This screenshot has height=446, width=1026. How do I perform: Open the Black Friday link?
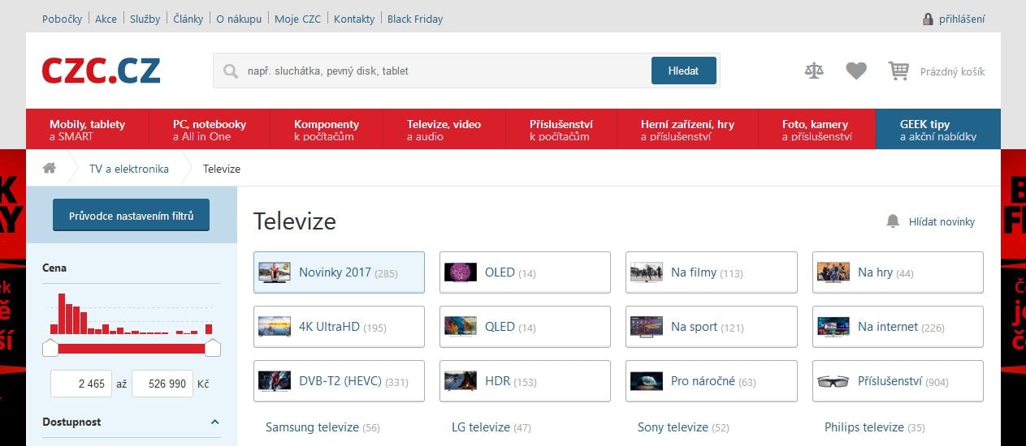[x=415, y=19]
